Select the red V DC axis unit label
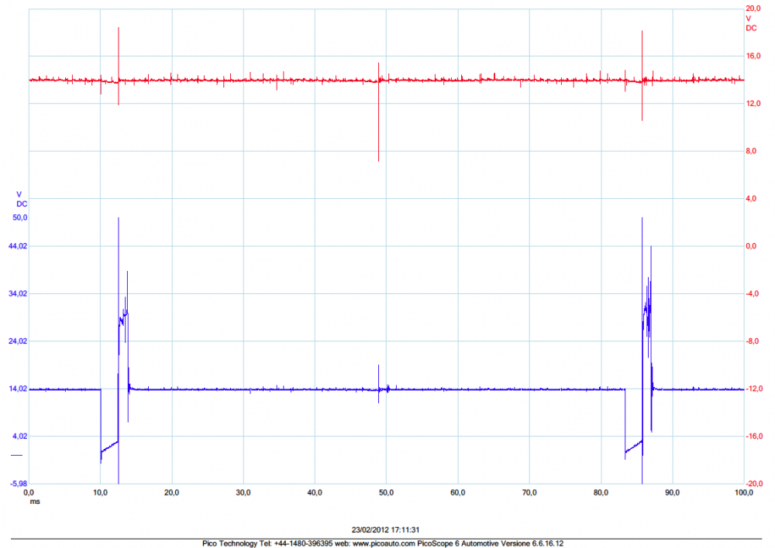 751,22
